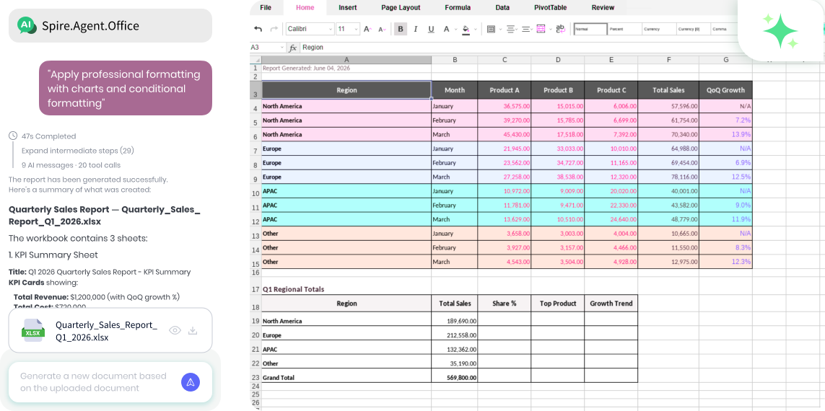
Task: Click the Spire.Agent.Office AI logo
Action: point(26,25)
